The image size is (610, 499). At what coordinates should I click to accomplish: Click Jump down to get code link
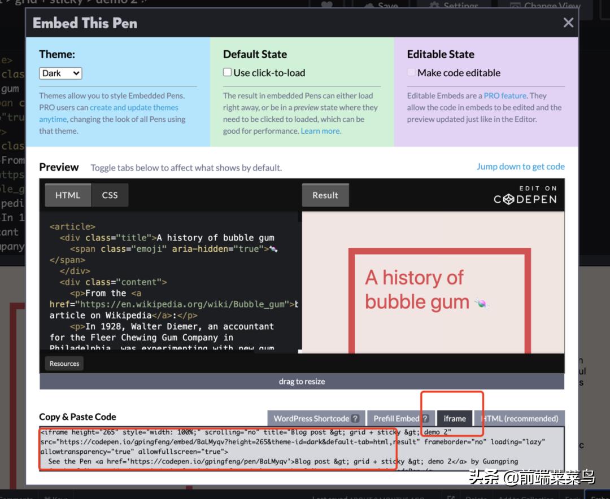[x=521, y=167]
